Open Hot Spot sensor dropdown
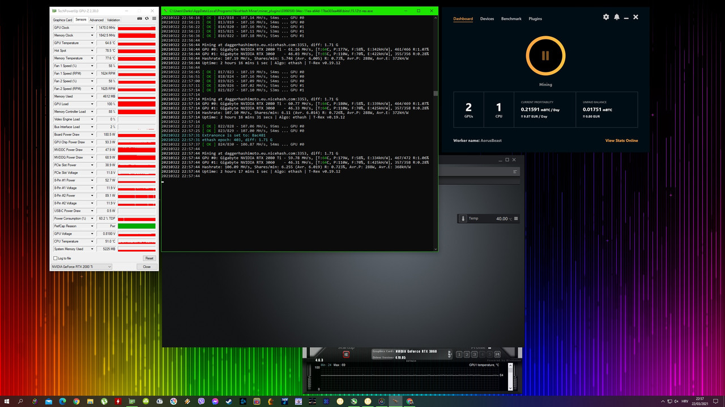Image resolution: width=725 pixels, height=407 pixels. (92, 50)
